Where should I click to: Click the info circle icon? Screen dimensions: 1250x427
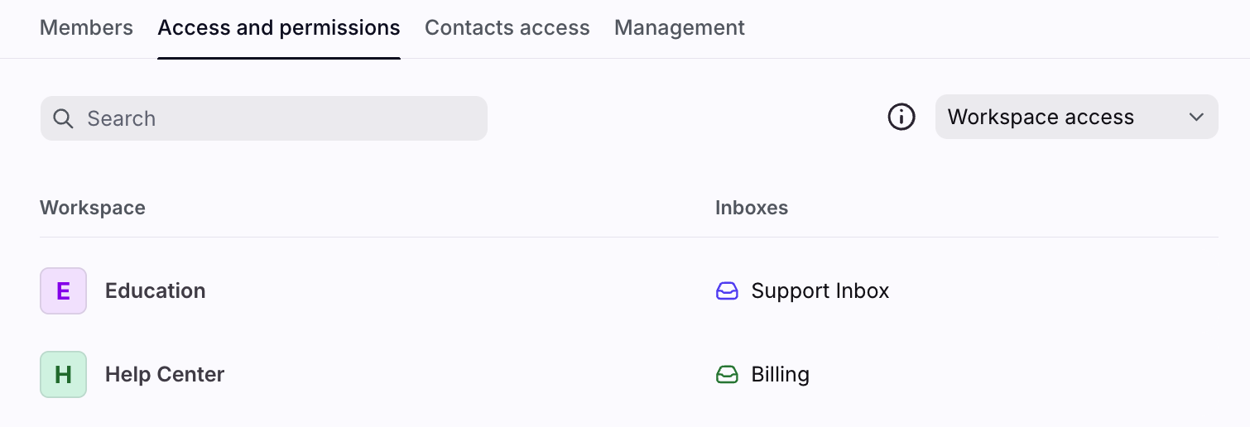point(901,118)
